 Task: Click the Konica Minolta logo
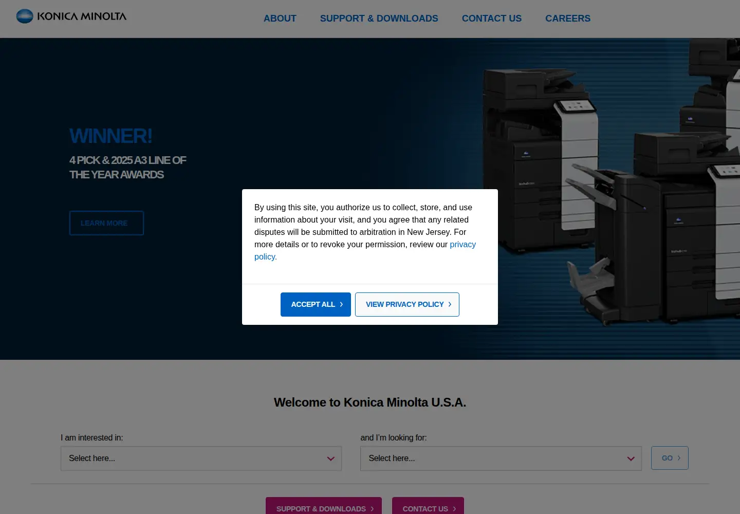(x=71, y=16)
